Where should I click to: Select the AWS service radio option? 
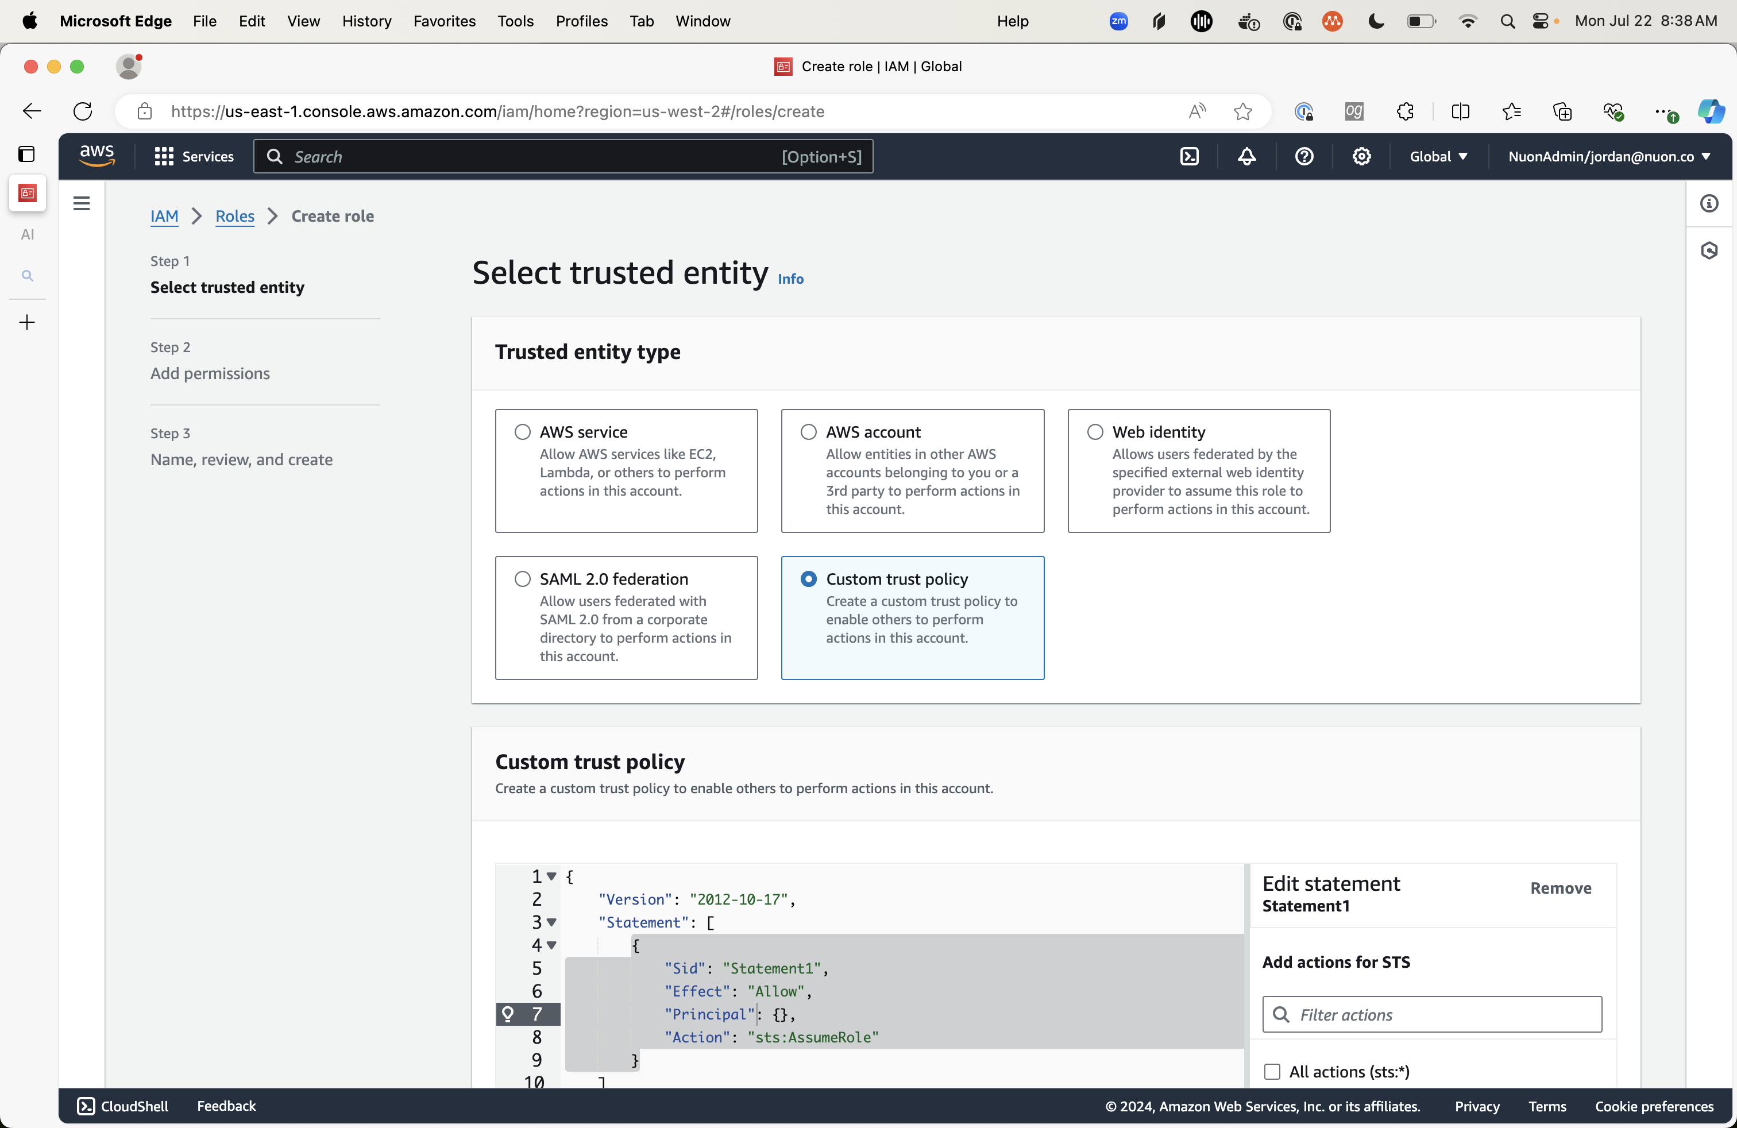(523, 432)
